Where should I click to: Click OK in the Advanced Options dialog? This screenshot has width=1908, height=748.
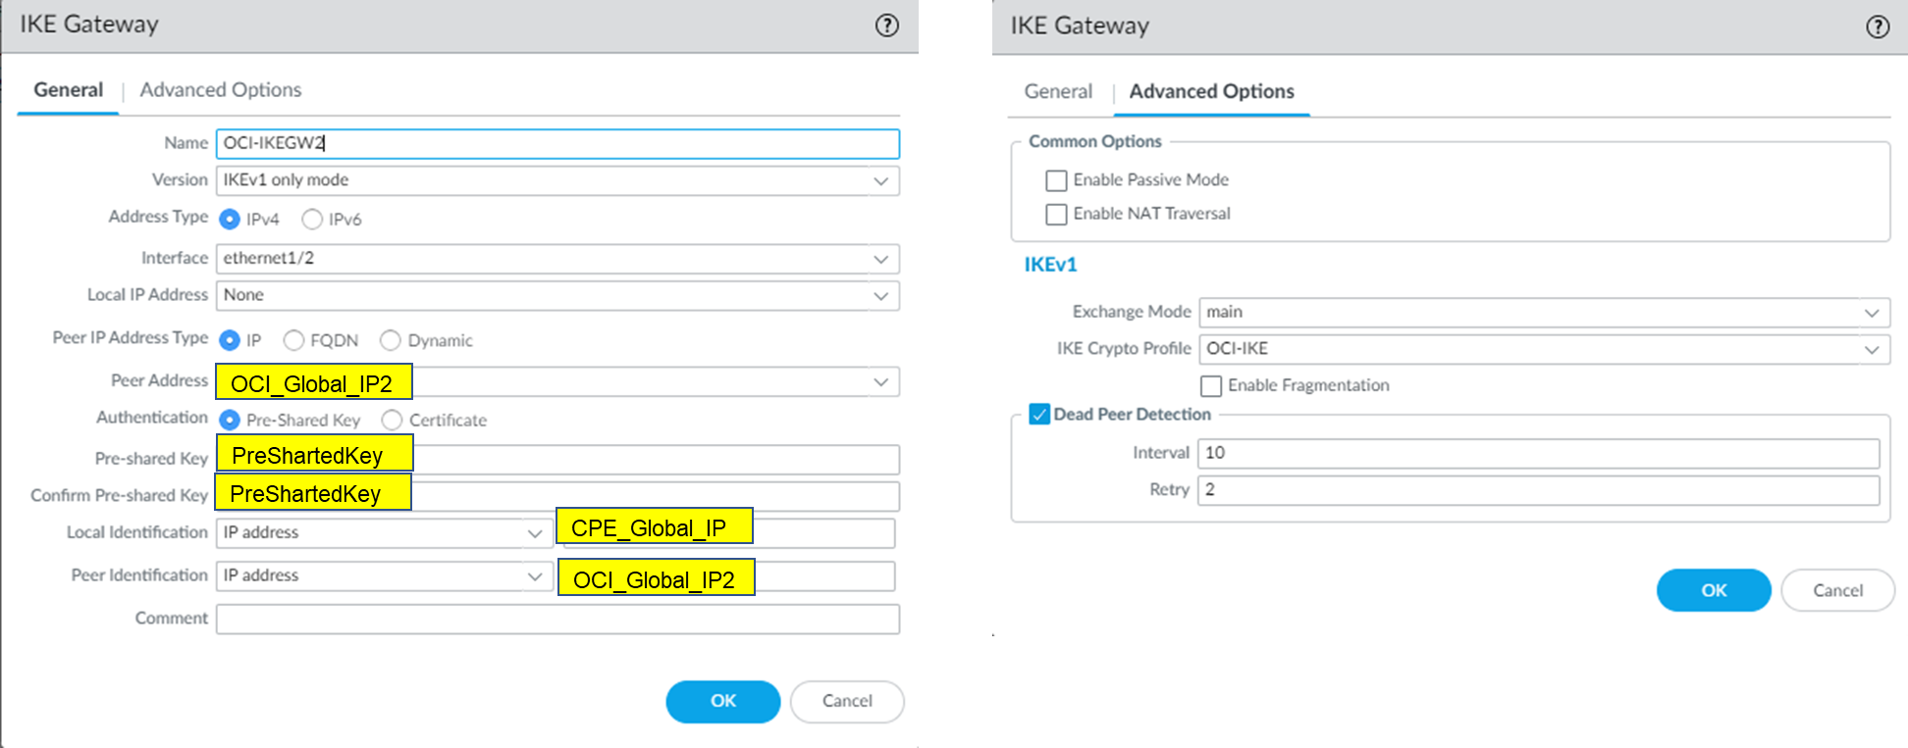(1714, 590)
